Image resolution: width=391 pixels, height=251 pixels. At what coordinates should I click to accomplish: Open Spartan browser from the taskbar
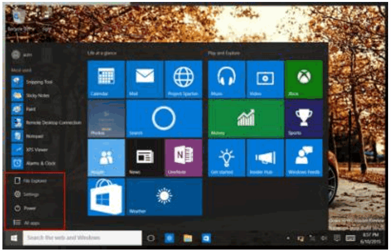(170, 238)
